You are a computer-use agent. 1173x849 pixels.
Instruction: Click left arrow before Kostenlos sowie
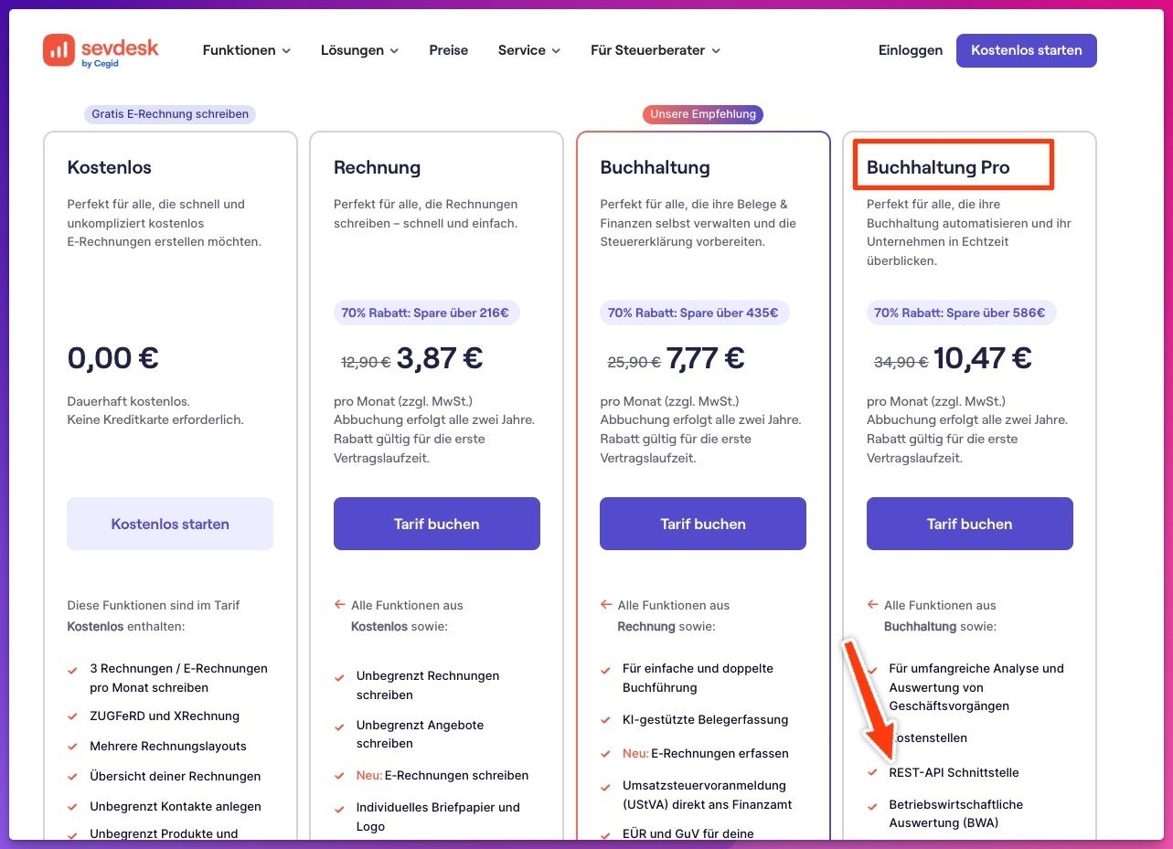339,605
